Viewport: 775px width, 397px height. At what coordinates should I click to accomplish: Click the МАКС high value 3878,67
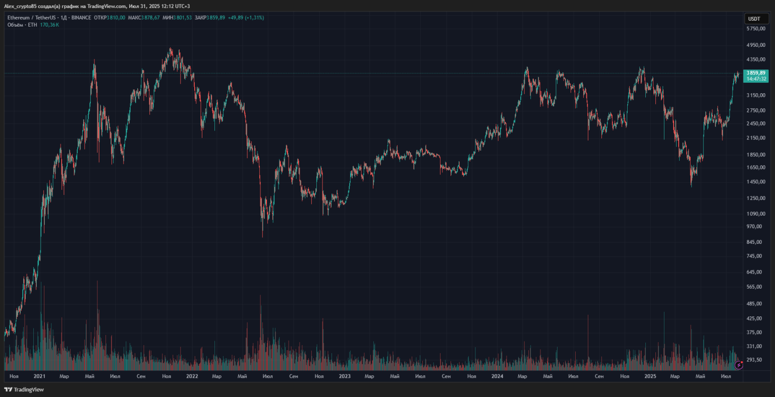pyautogui.click(x=150, y=18)
